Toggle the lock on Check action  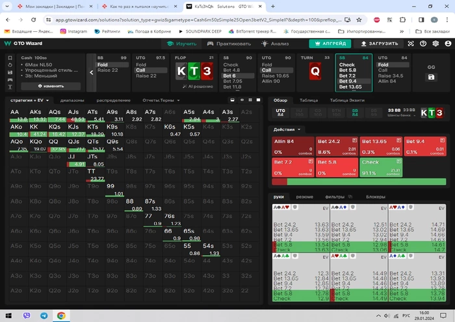pyautogui.click(x=398, y=161)
